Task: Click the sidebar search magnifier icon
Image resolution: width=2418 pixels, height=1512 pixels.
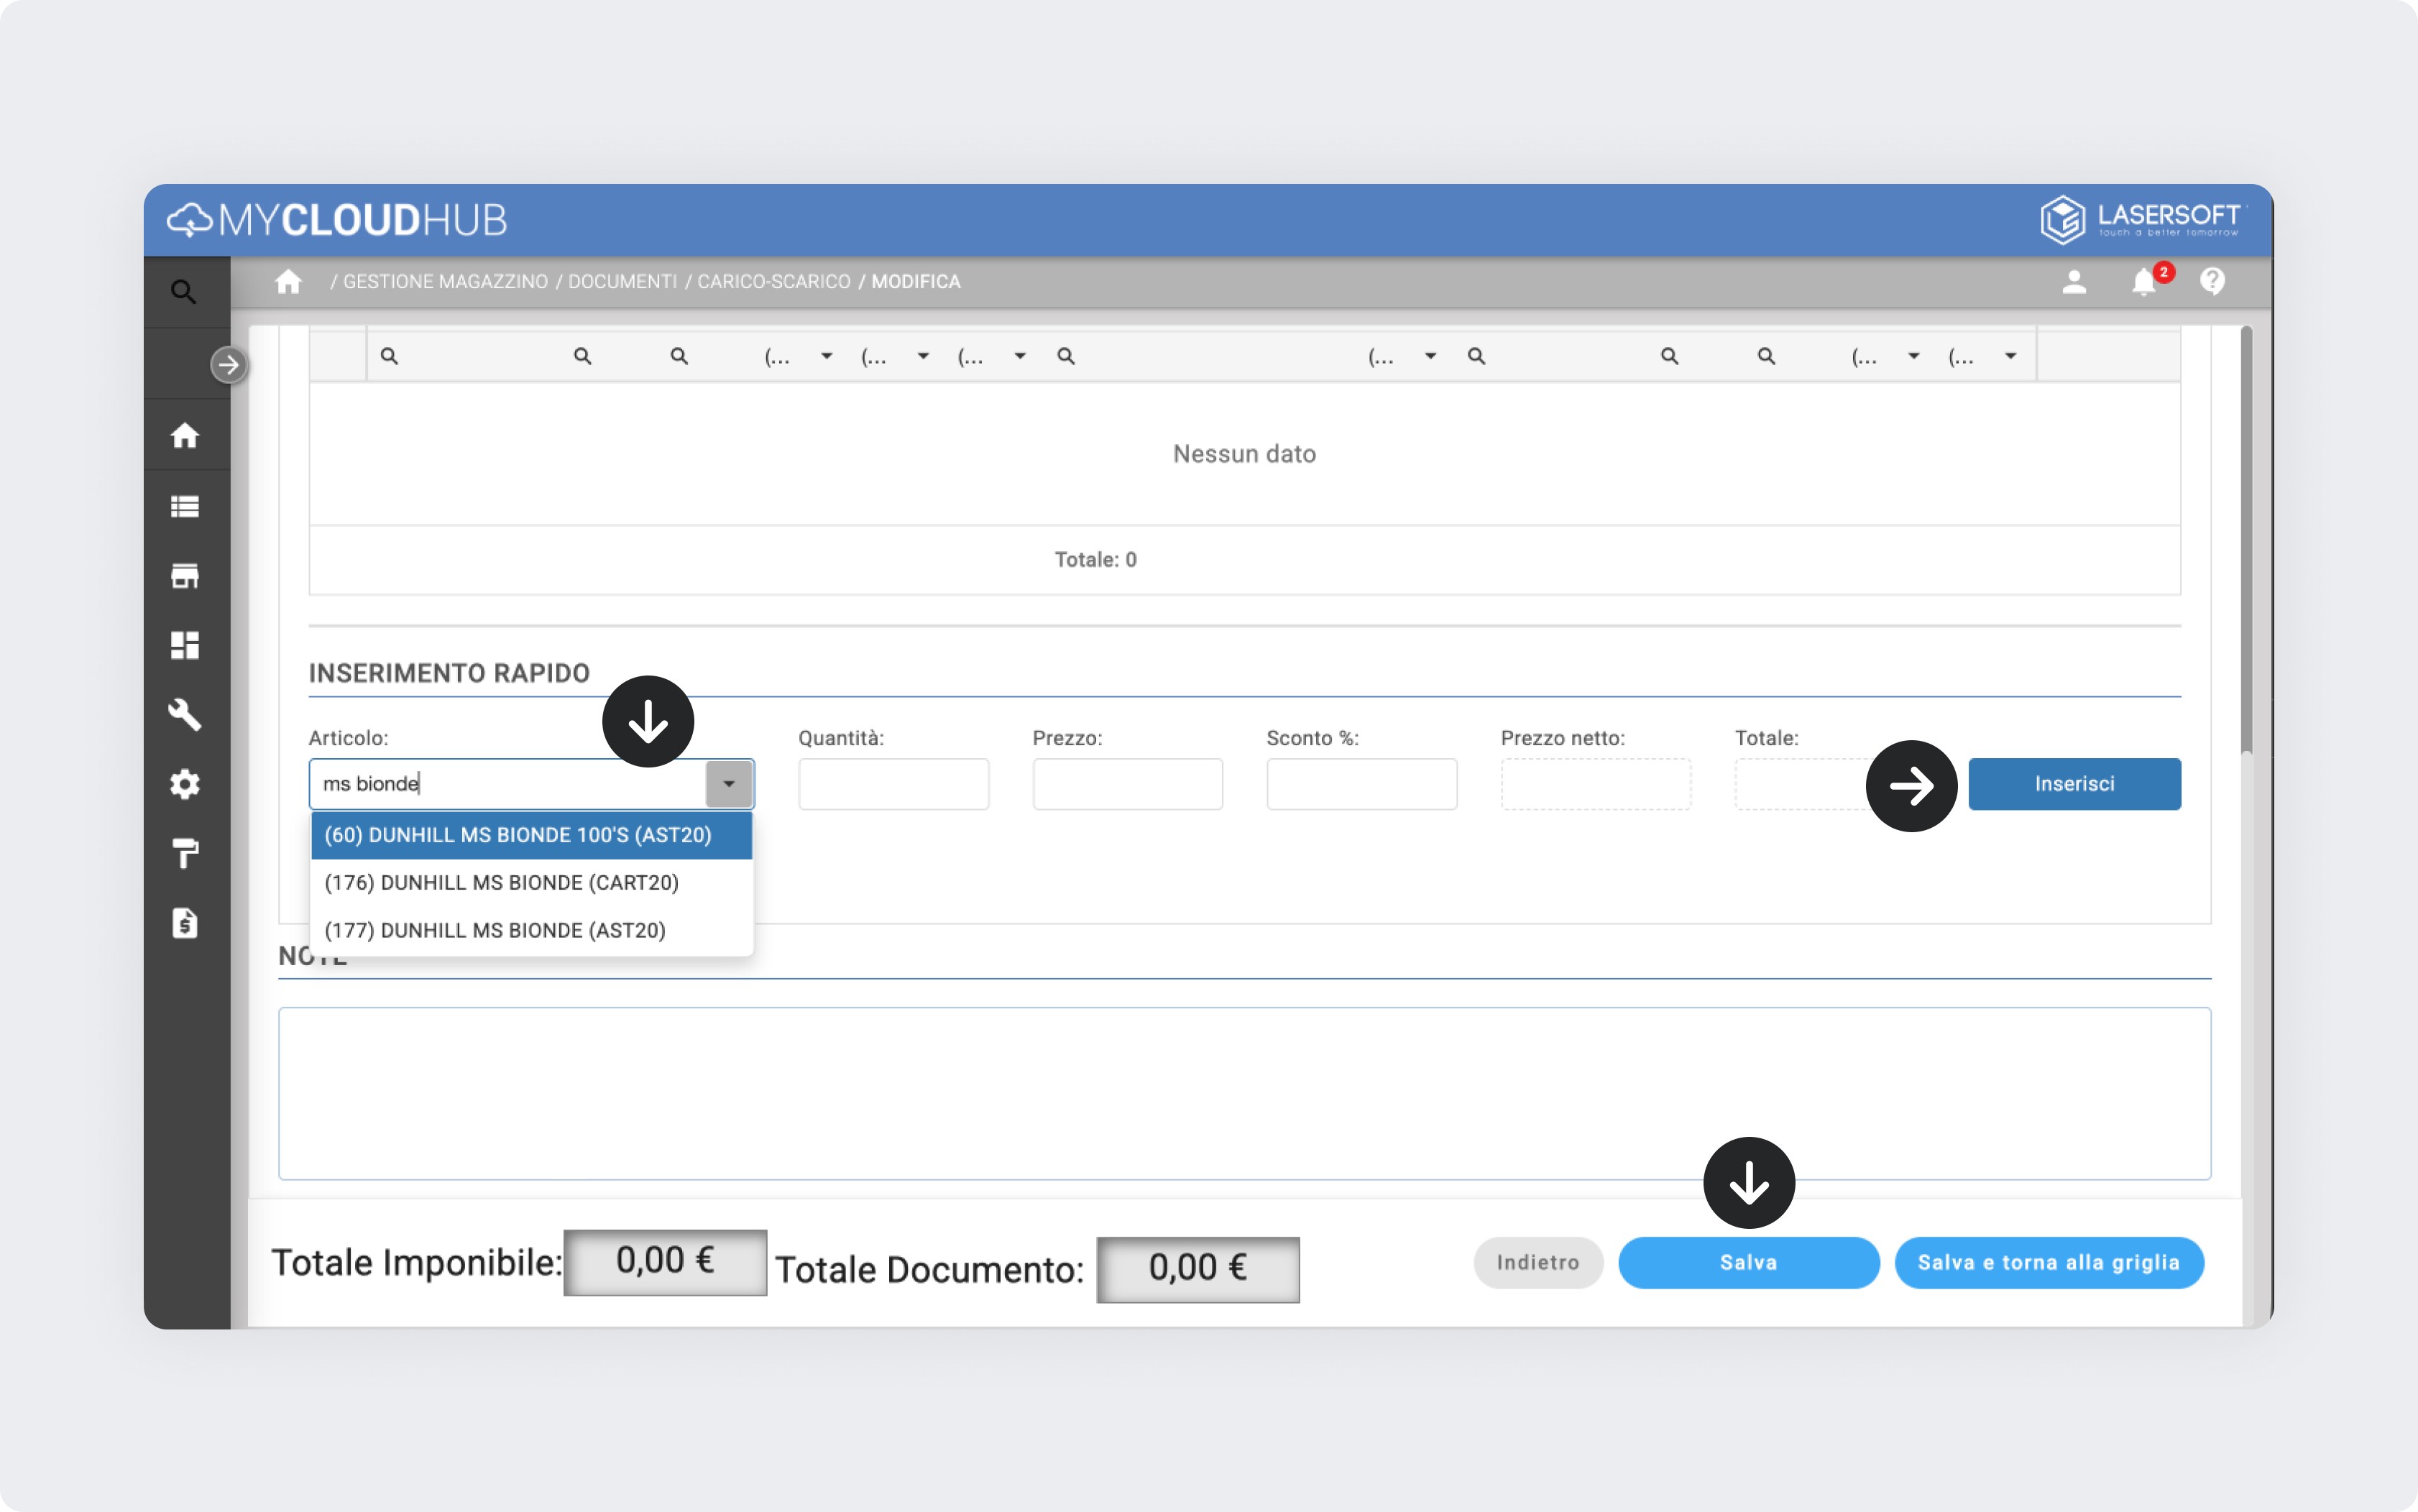Action: click(x=183, y=292)
